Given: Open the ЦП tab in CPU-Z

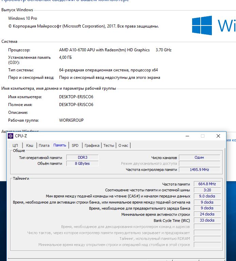Looking at the screenshot, I should 15,145.
